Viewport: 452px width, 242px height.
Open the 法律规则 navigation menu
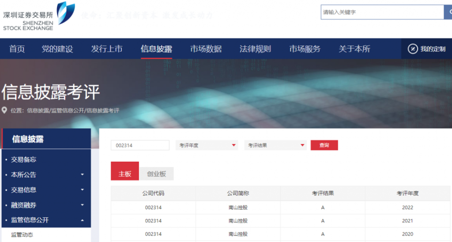(255, 49)
